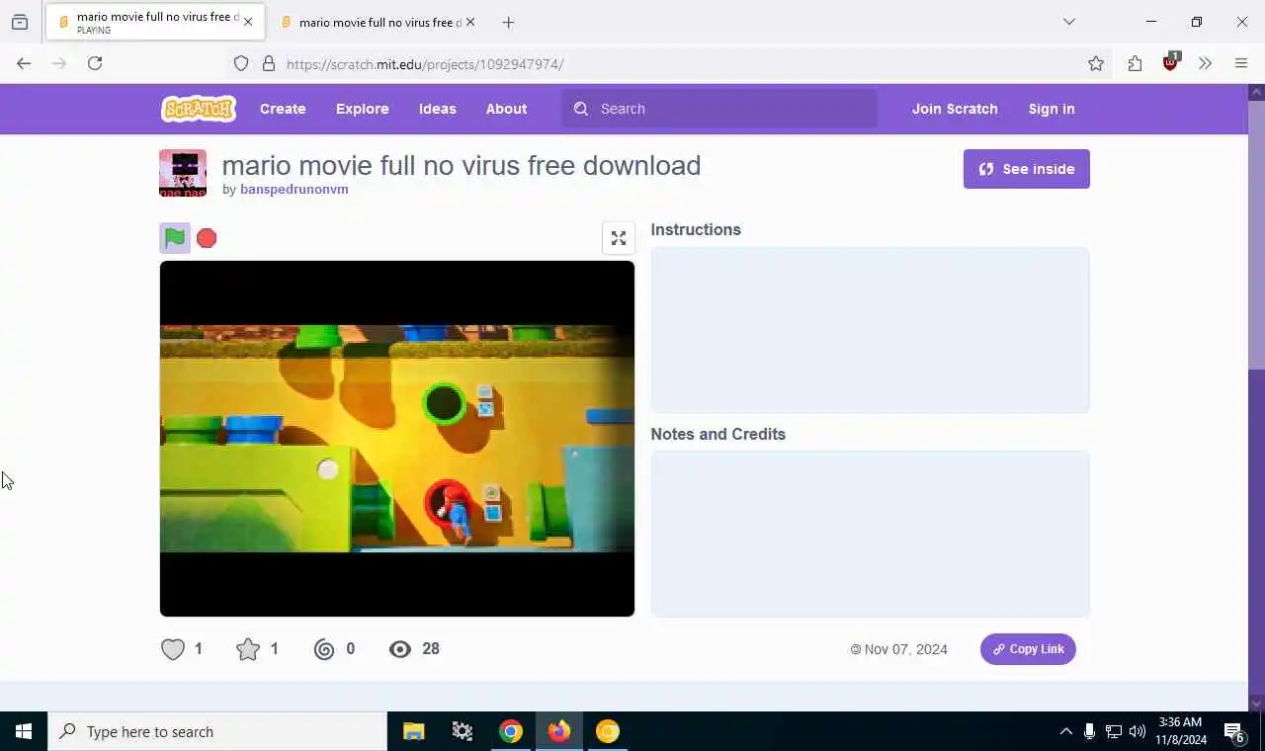Image resolution: width=1265 pixels, height=751 pixels.
Task: Open author banspedrunonvm profile link
Action: (x=295, y=190)
